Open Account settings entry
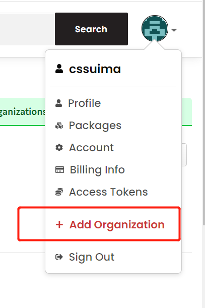Viewport: 205px width, 308px height. point(91,148)
